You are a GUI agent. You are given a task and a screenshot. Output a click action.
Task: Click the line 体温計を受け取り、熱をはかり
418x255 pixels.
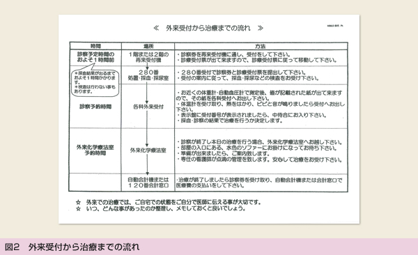pos(261,107)
